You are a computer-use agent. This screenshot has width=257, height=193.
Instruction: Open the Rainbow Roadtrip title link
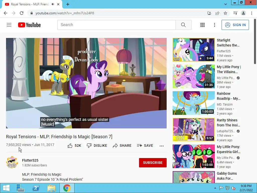(x=228, y=96)
